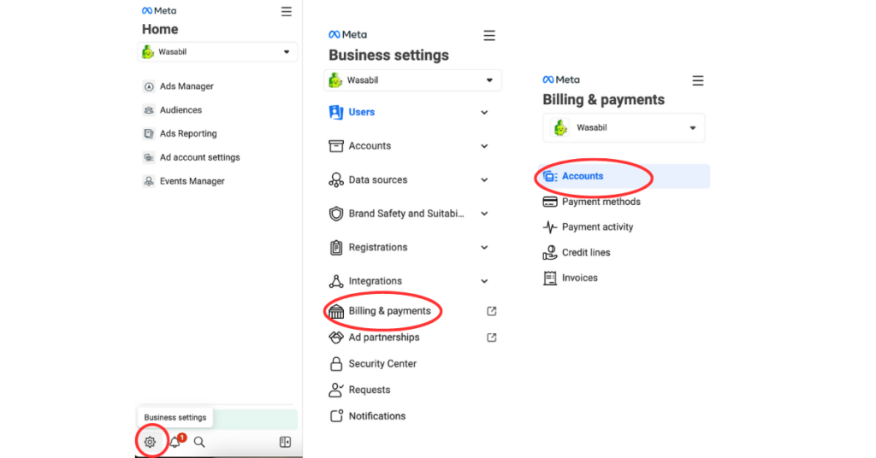This screenshot has width=876, height=458.
Task: Expand the Data sources section
Action: [x=484, y=180]
